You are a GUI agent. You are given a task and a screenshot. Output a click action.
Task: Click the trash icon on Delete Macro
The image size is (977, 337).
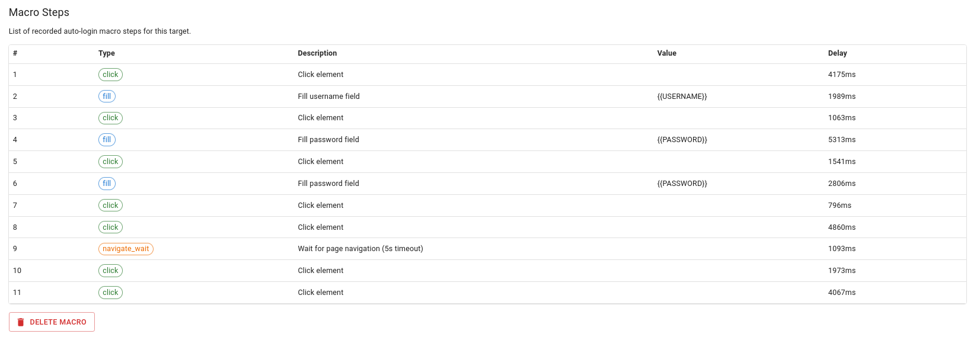[x=21, y=322]
